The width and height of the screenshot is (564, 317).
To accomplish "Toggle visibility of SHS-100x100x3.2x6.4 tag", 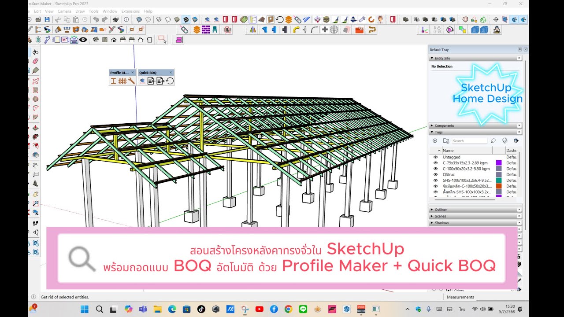I will pyautogui.click(x=435, y=180).
